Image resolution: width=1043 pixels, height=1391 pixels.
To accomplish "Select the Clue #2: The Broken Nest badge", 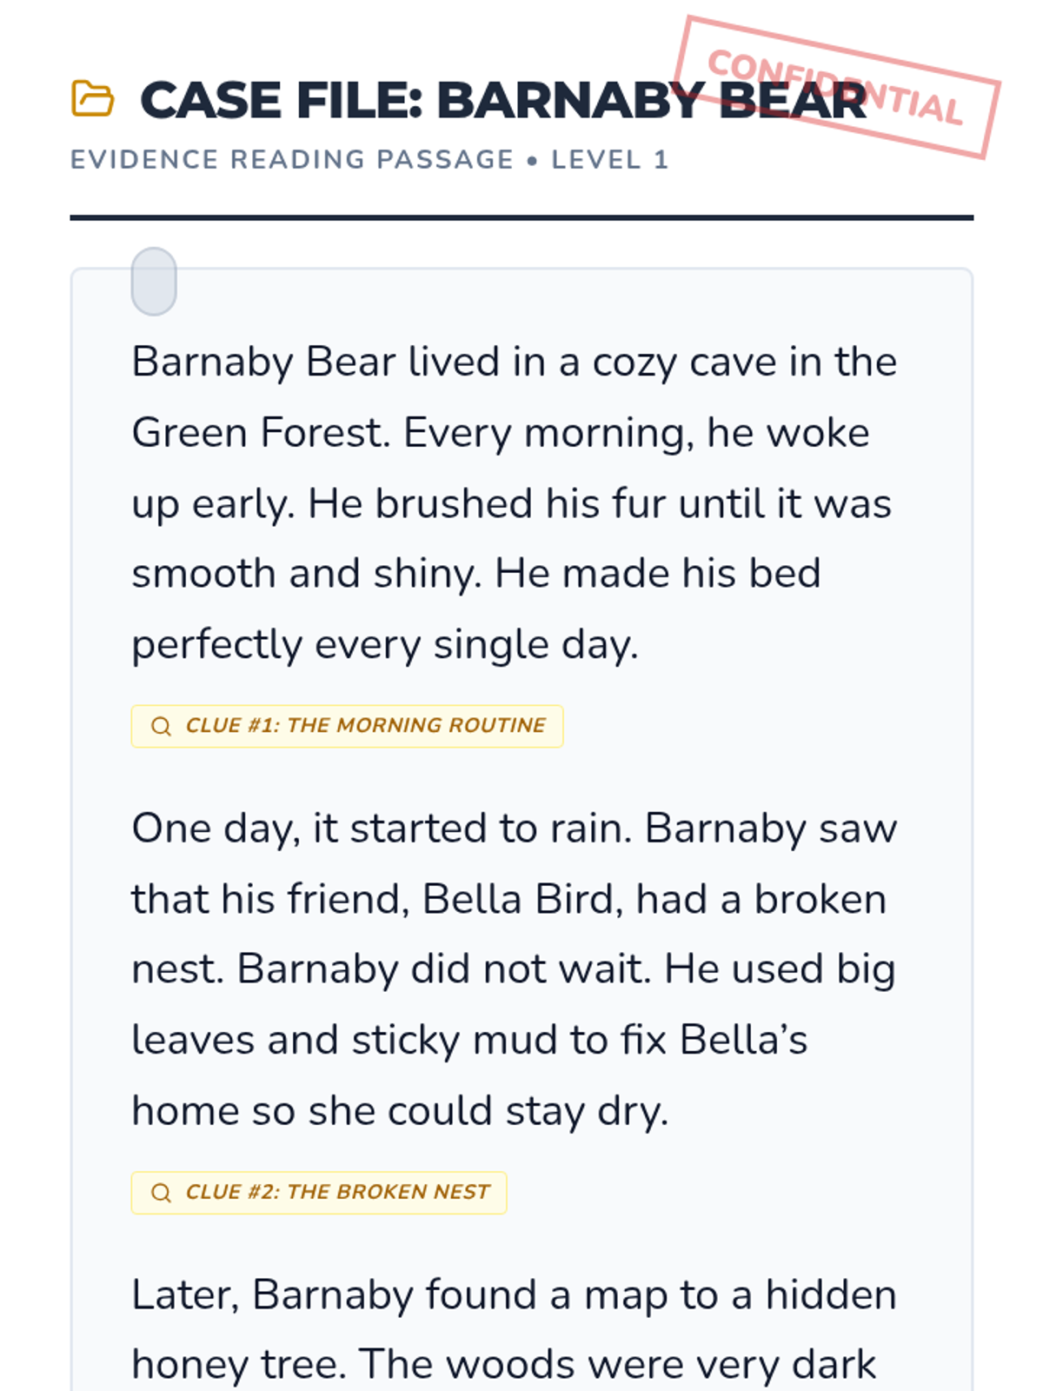I will (319, 1193).
